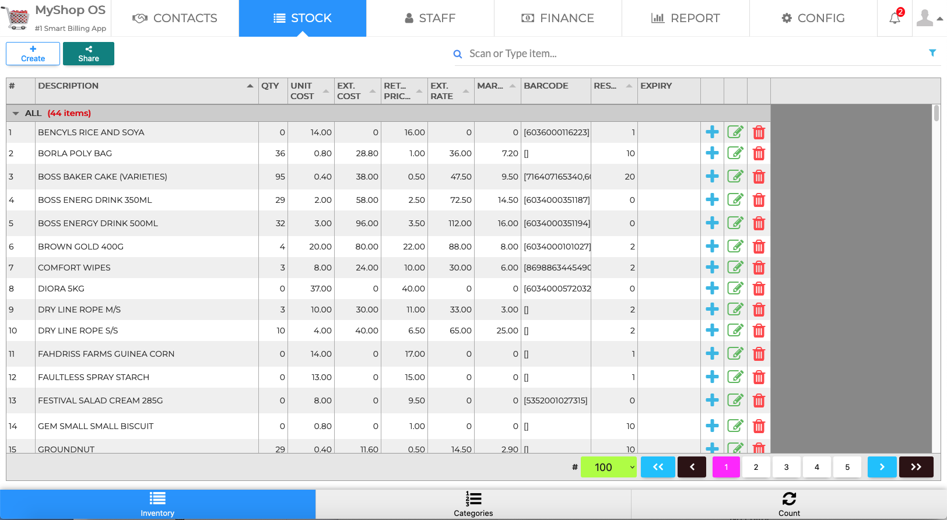The image size is (947, 520).
Task: Delete BOSS BAKER CAKE (VARIETIES) row
Action: tap(759, 177)
